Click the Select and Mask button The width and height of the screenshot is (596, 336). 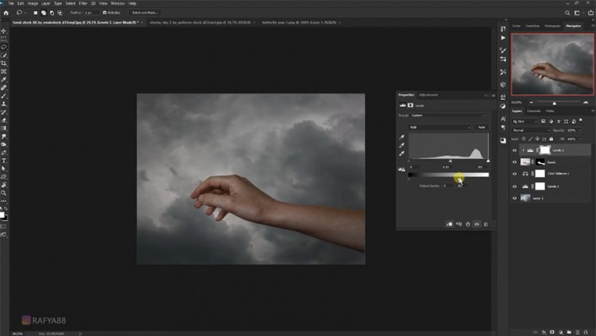(145, 13)
